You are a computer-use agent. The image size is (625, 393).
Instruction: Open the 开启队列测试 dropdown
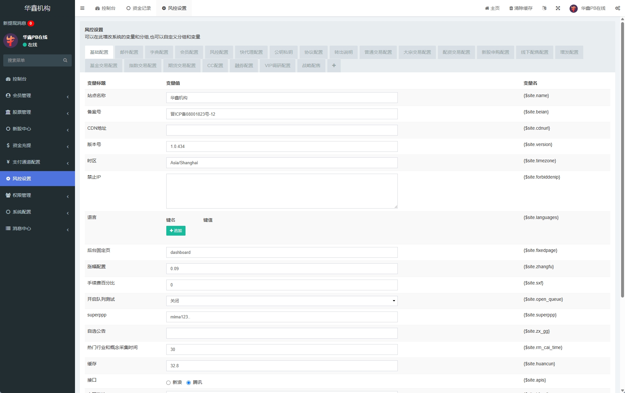point(282,301)
